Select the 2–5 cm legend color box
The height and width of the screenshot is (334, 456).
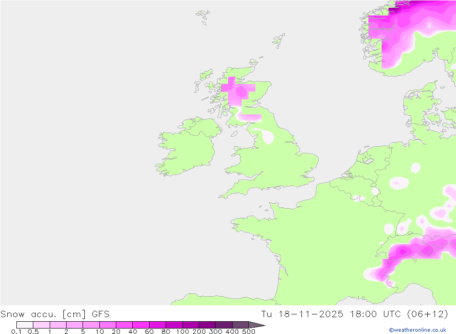(x=75, y=325)
